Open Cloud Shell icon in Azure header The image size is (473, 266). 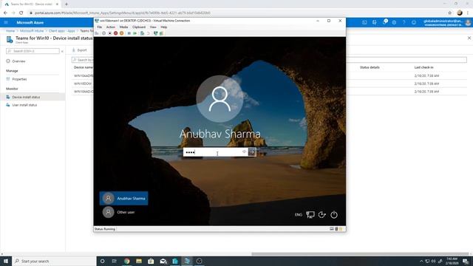point(364,22)
